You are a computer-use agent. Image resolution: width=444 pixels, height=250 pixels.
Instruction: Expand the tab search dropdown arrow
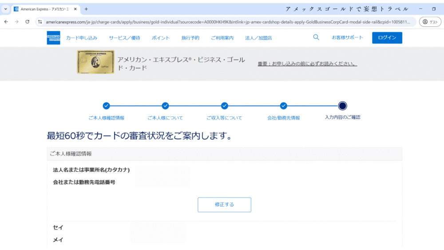5,9
